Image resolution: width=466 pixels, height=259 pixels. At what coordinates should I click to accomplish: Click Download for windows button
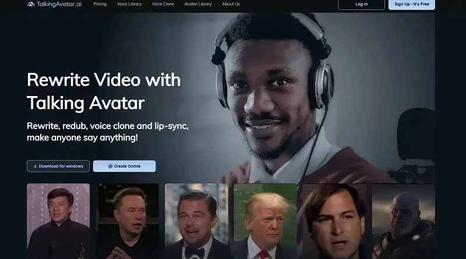click(x=58, y=166)
